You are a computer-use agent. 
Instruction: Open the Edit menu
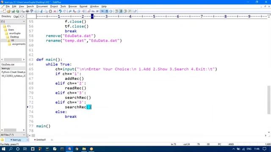pyautogui.click(x=14, y=6)
